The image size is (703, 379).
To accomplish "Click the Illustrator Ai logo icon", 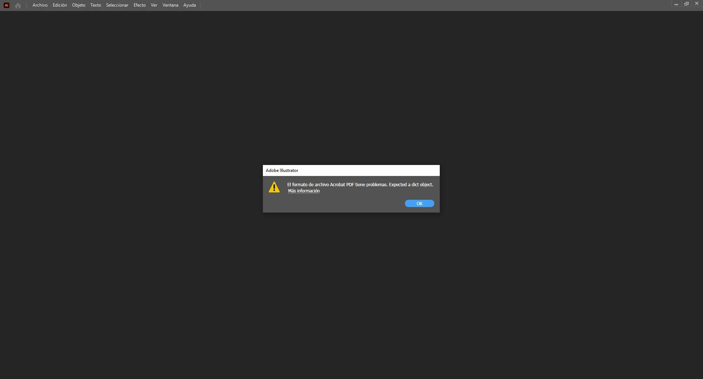I will click(x=6, y=5).
